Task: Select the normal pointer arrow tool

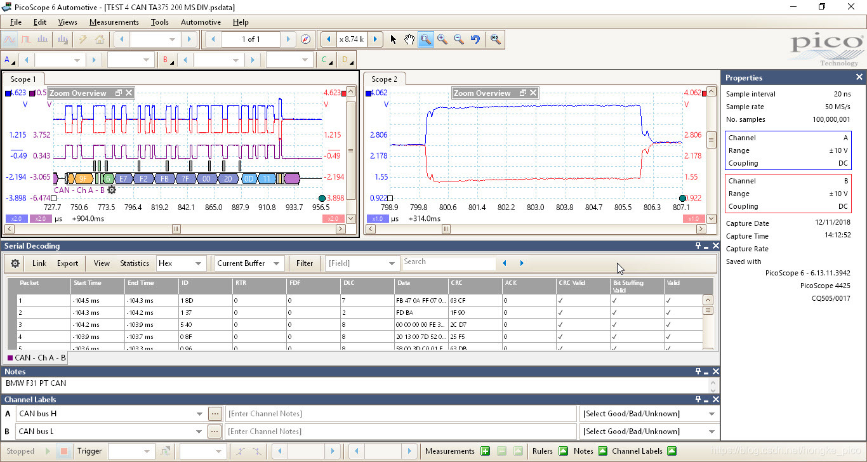Action: [393, 39]
